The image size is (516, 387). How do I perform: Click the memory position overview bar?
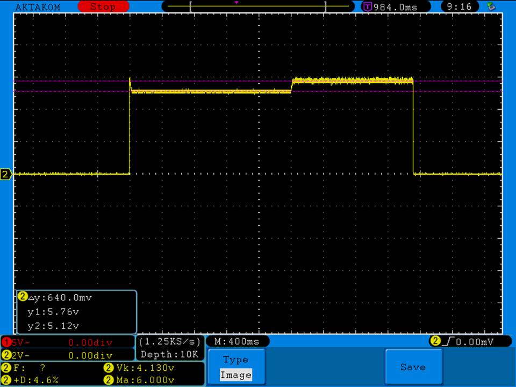pos(258,6)
